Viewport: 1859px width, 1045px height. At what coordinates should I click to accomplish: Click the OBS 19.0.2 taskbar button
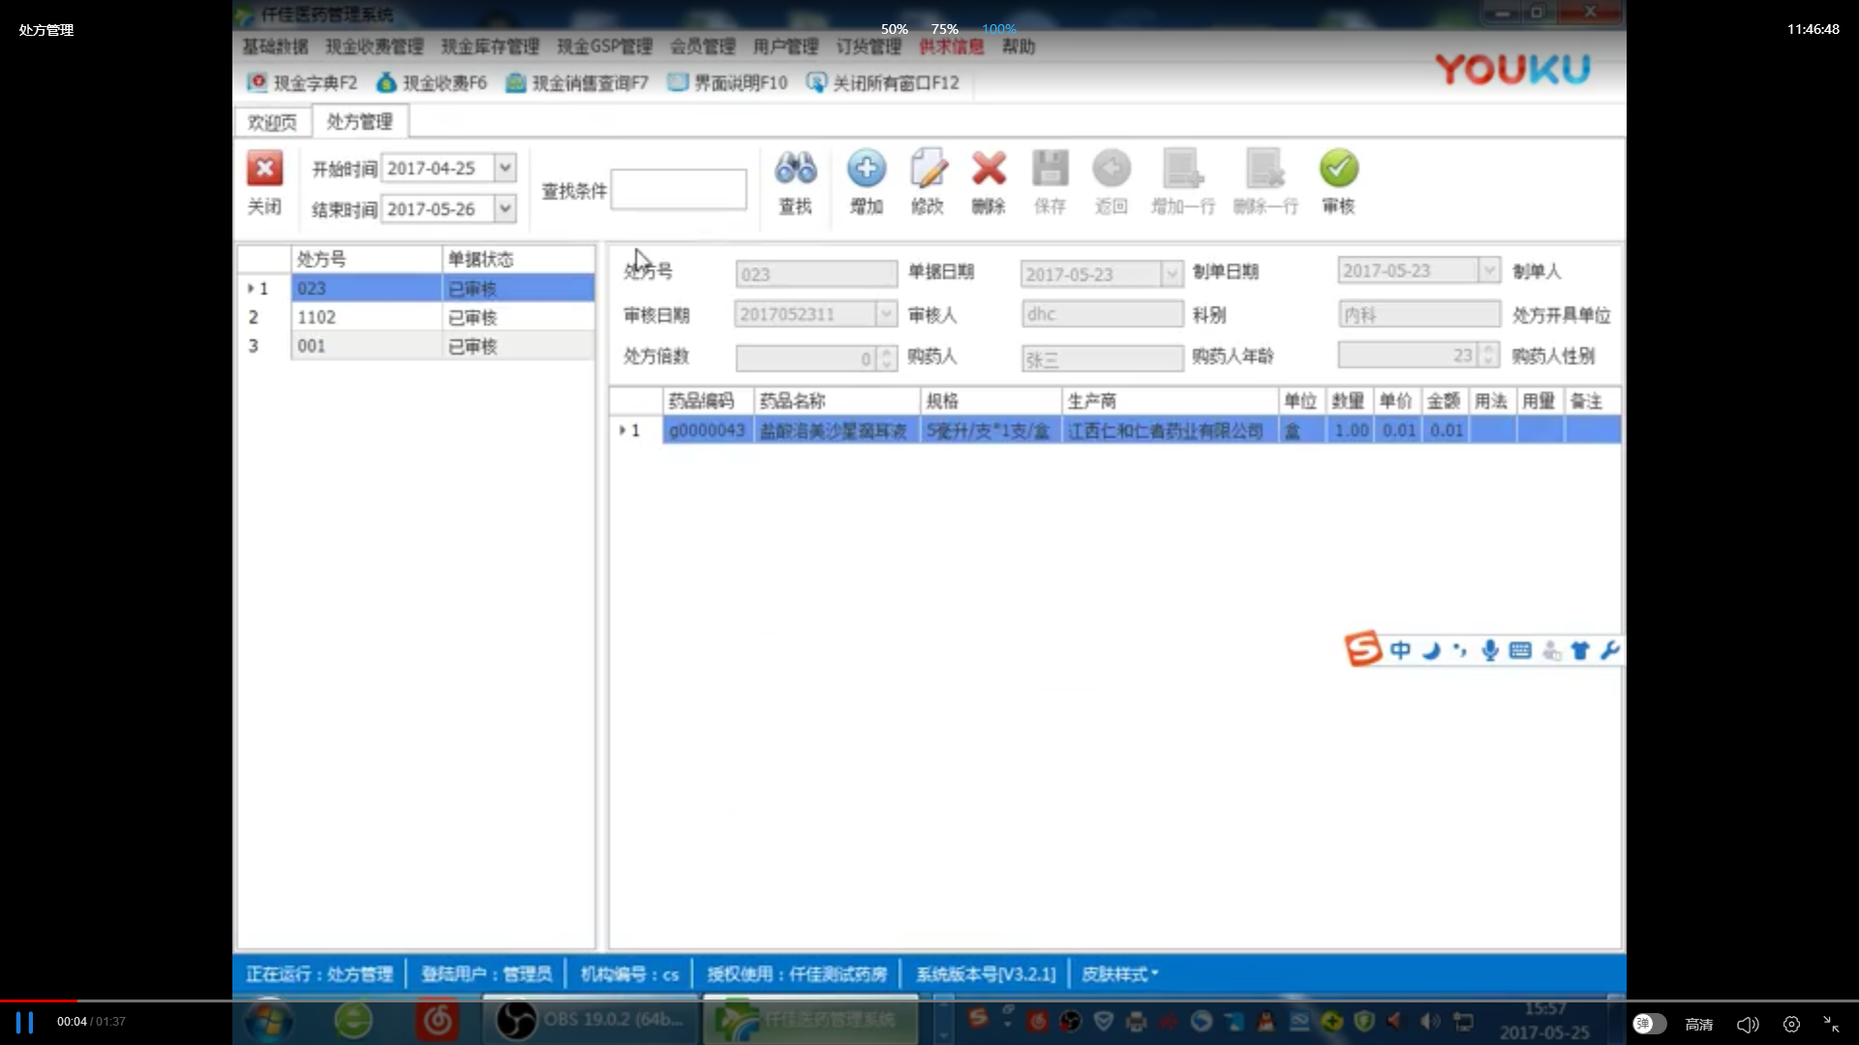click(x=591, y=1020)
